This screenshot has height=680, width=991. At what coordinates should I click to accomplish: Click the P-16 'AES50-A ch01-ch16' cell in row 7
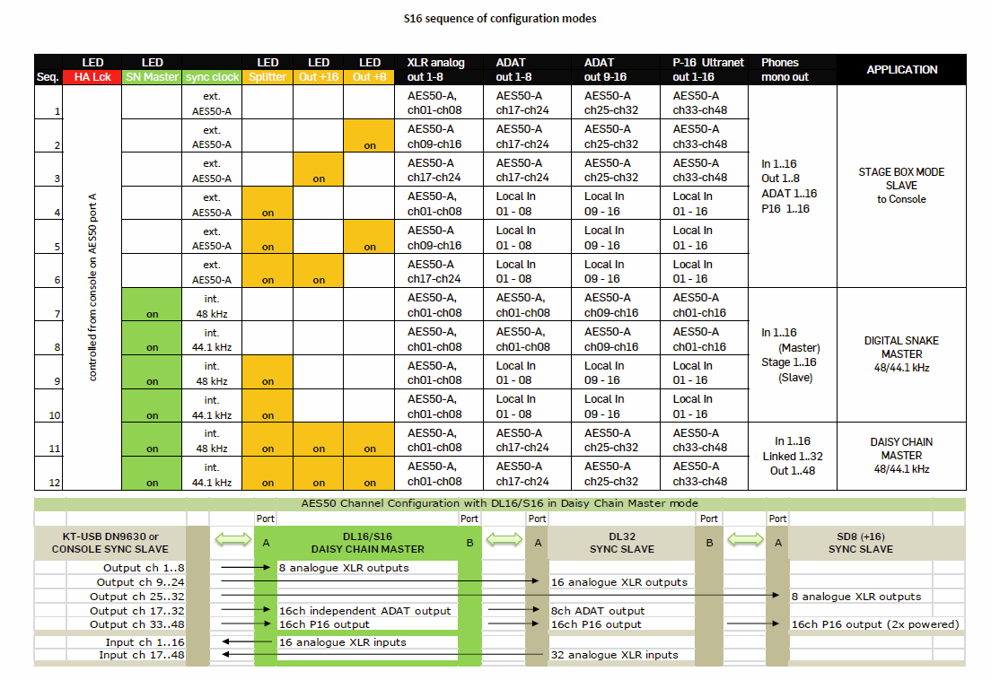point(704,304)
